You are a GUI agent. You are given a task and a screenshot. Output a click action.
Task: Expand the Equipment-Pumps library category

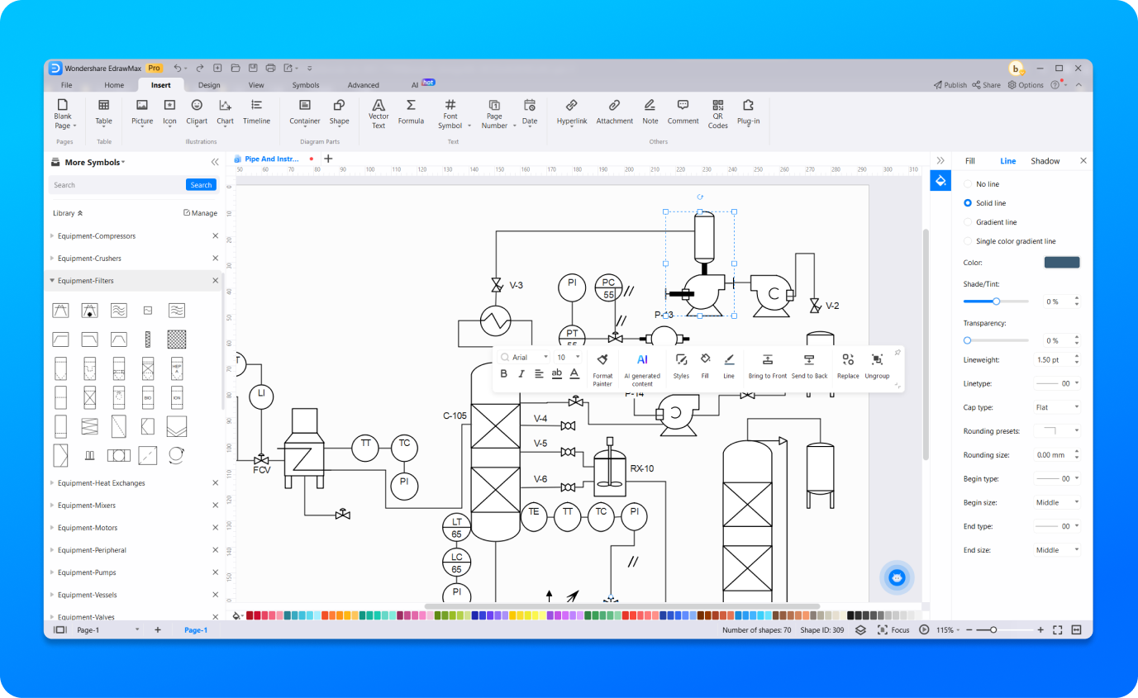[x=87, y=572]
